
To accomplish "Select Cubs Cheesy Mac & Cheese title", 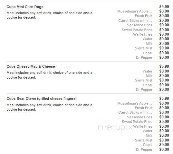I will point(31,66).
